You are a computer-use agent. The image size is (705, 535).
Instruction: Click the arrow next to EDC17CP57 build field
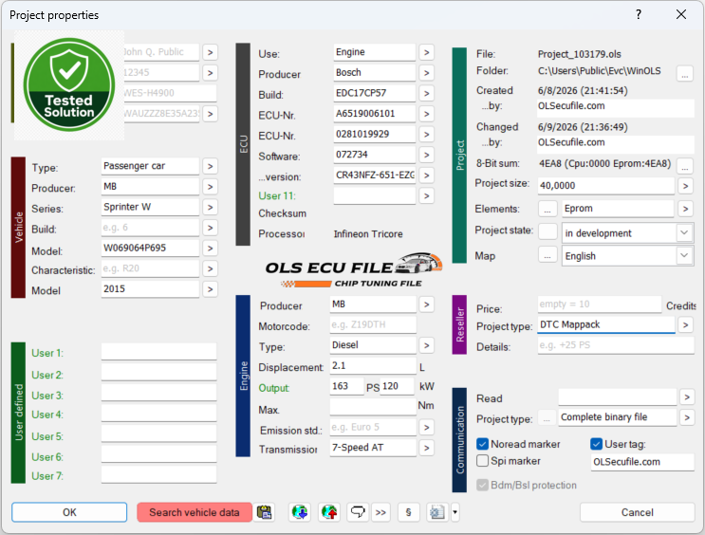point(426,94)
